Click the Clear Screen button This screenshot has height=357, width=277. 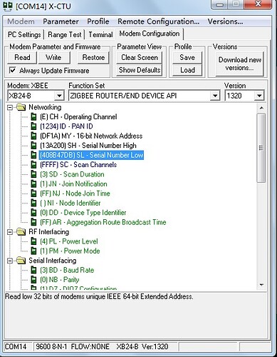[140, 58]
